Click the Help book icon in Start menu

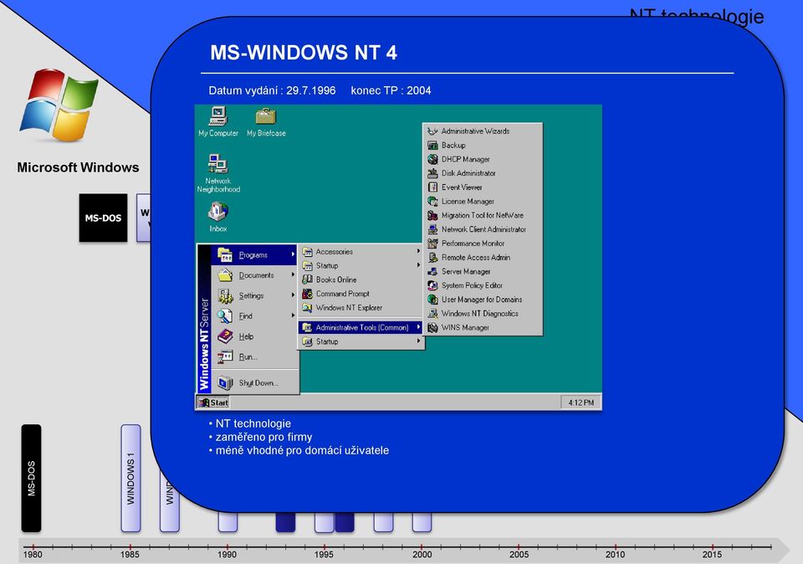tap(225, 336)
